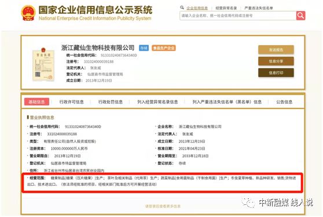The height and width of the screenshot is (217, 323).
Task: Click the business term end 2033年12月18日
Action: [195, 156]
